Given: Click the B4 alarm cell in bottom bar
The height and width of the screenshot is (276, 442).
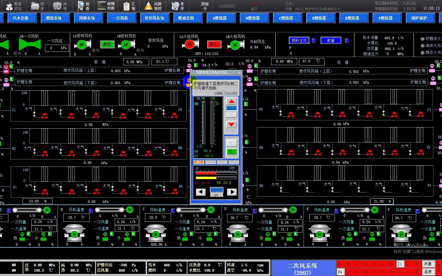Looking at the screenshot, I should click(340, 272).
